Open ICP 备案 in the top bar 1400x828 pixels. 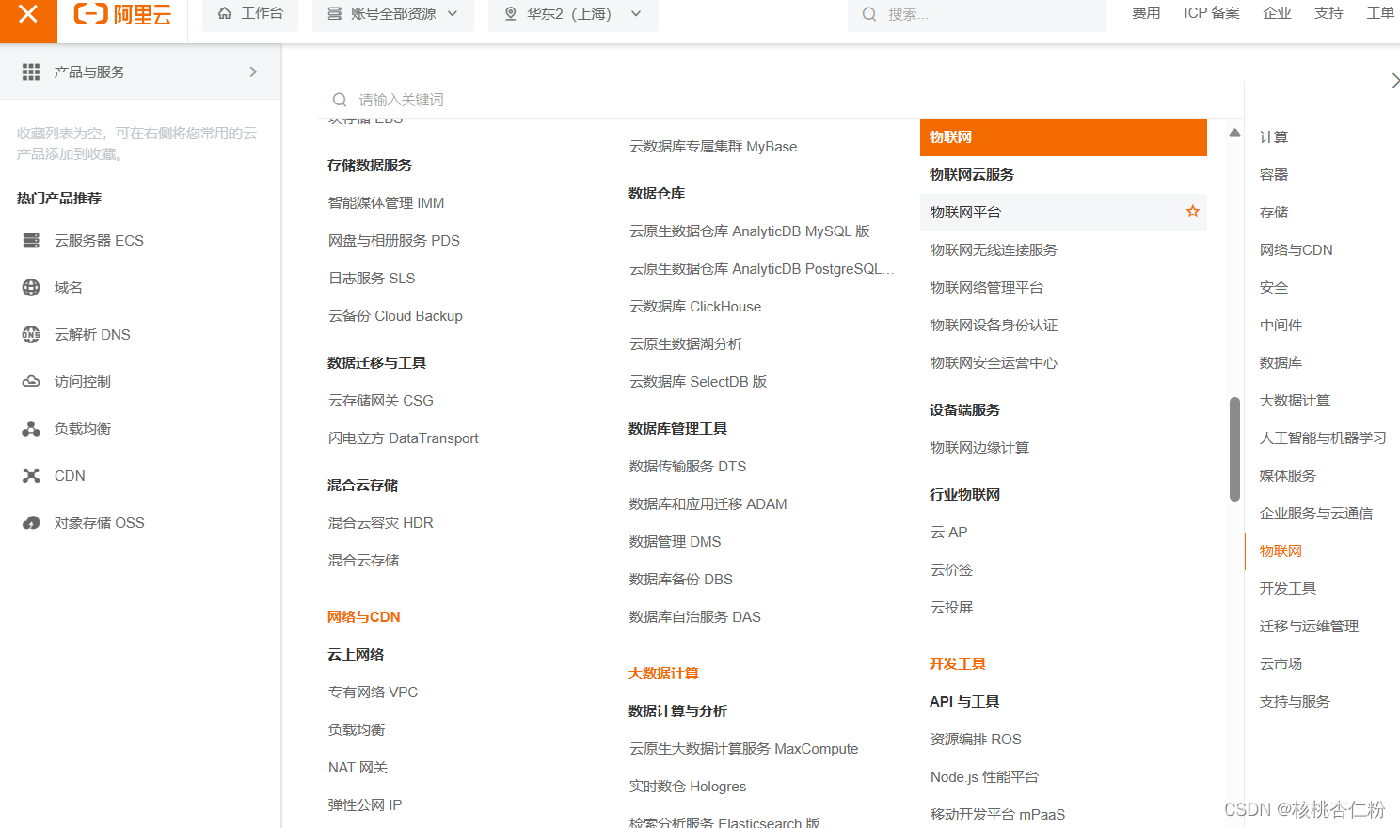coord(1212,13)
